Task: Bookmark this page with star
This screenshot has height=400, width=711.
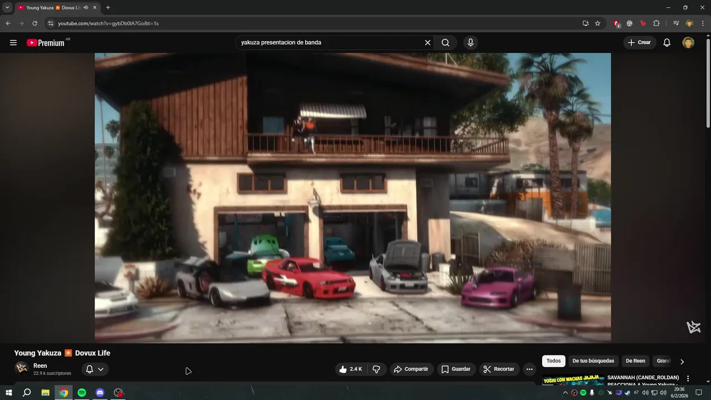Action: 598,23
